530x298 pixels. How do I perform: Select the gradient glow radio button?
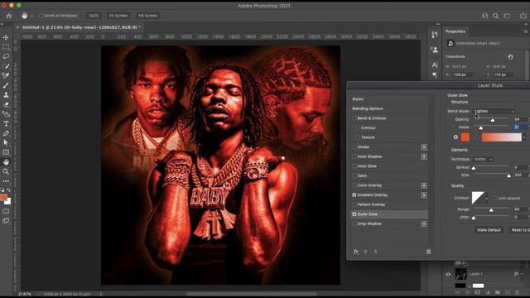click(x=477, y=137)
